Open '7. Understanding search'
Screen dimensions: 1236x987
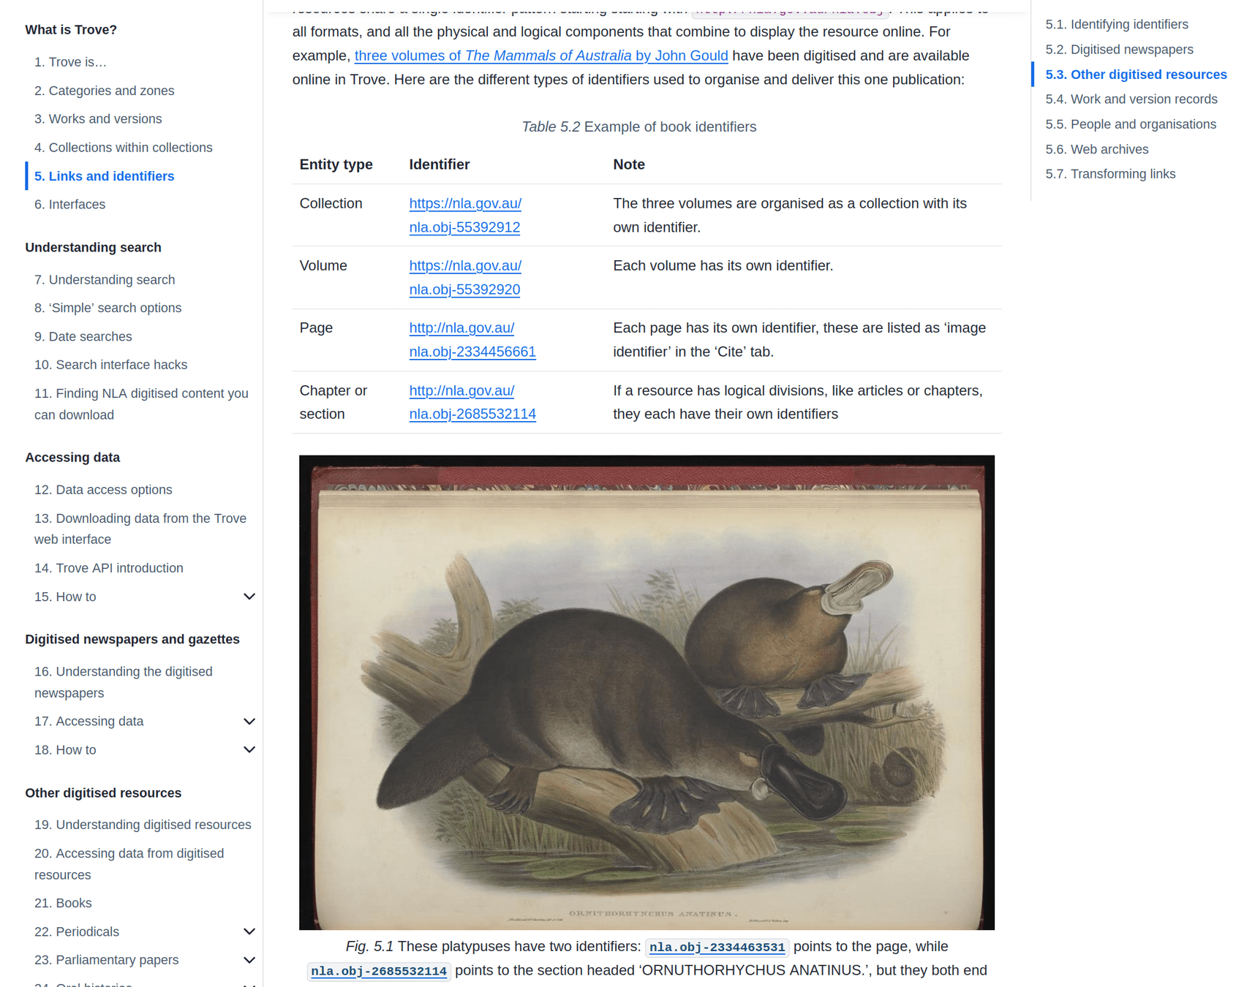click(x=105, y=280)
